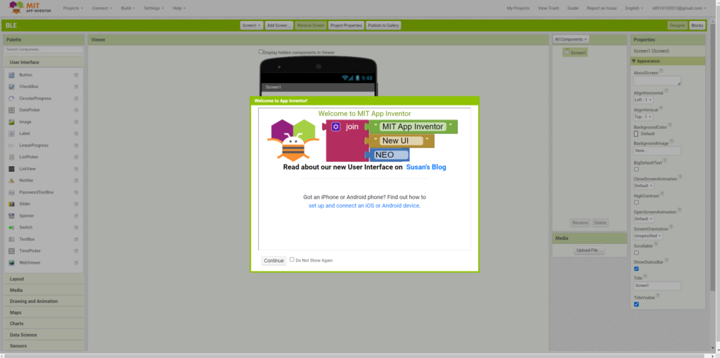Uncheck the TitleVisible checkbox
This screenshot has width=720, height=358.
(636, 305)
